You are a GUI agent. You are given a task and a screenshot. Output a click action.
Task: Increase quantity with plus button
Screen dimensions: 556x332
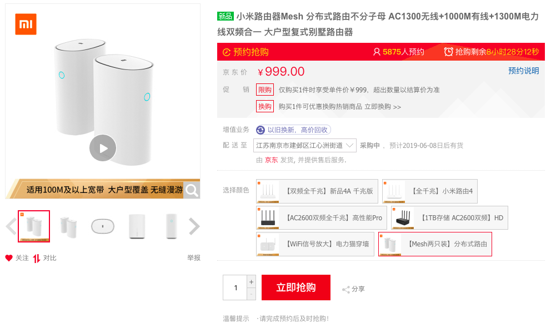[251, 281]
